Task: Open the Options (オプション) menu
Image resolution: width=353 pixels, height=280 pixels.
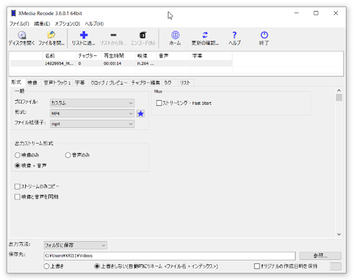Action: click(67, 23)
